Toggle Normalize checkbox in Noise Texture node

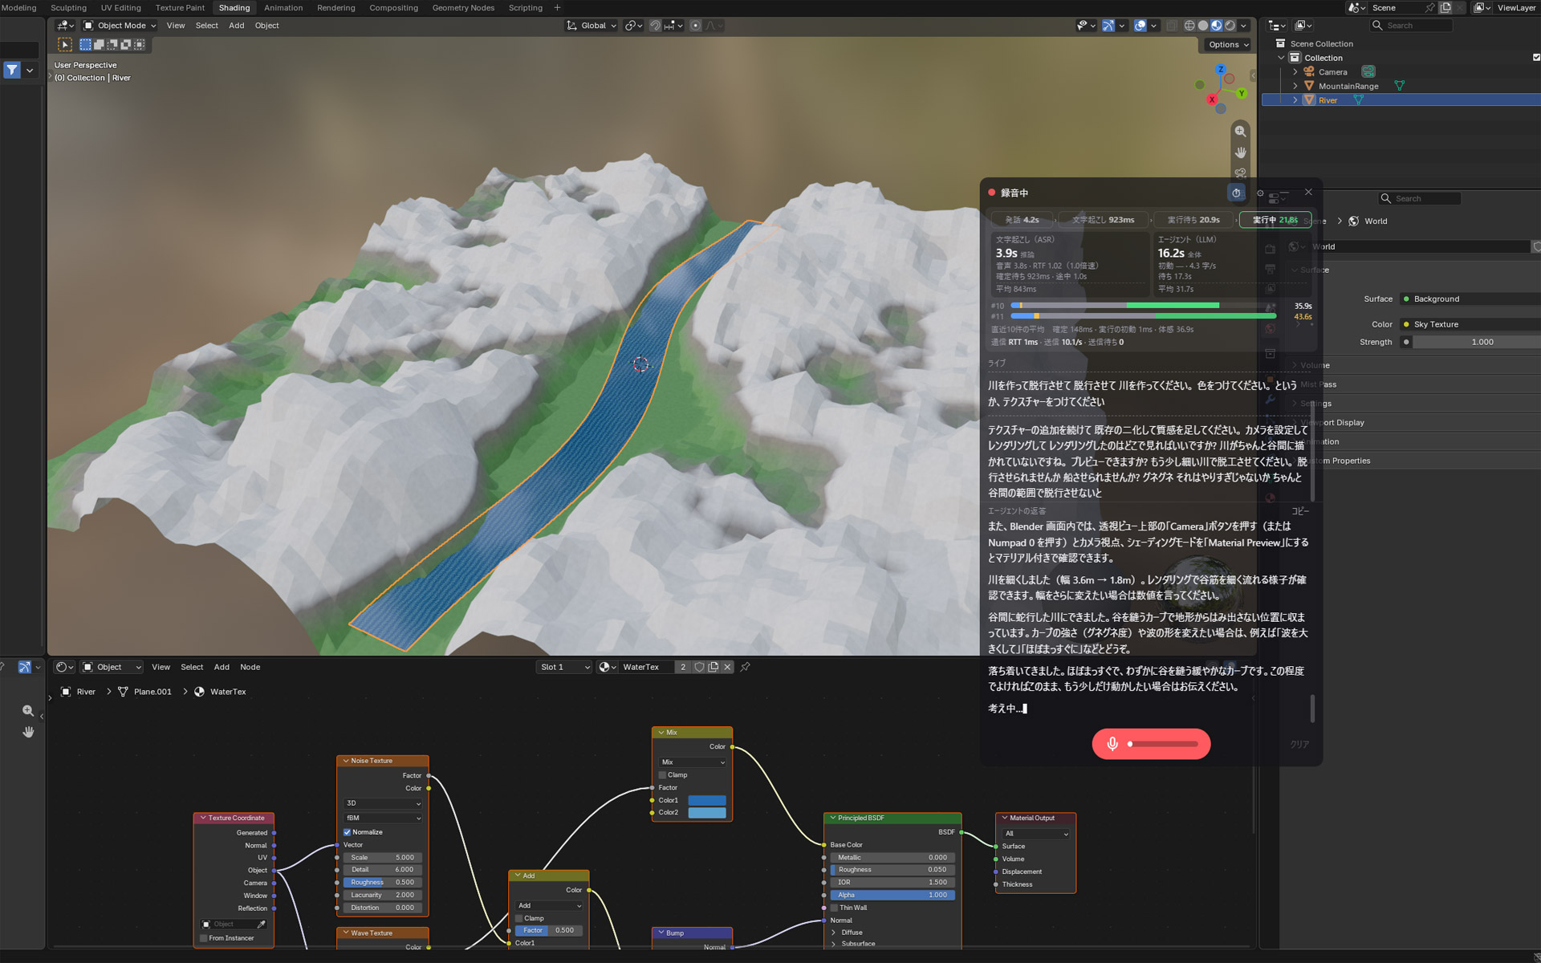[348, 832]
